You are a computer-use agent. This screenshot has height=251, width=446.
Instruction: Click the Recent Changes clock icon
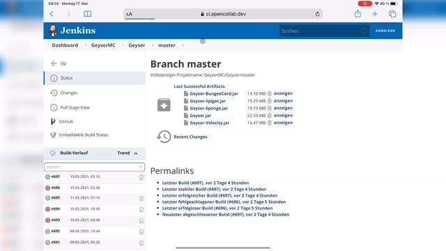pos(164,137)
